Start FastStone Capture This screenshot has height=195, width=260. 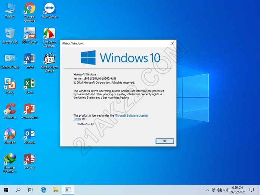[x=49, y=37]
